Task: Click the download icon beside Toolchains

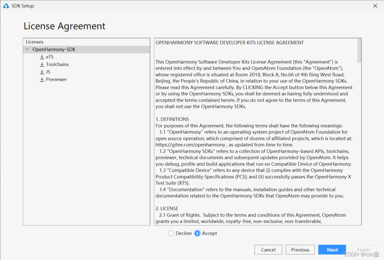Action: (42, 65)
